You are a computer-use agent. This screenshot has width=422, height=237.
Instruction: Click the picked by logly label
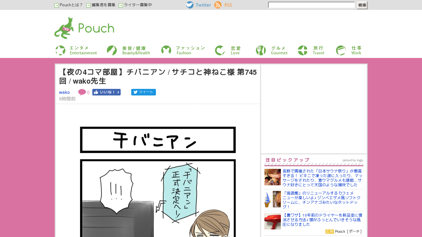[353, 160]
